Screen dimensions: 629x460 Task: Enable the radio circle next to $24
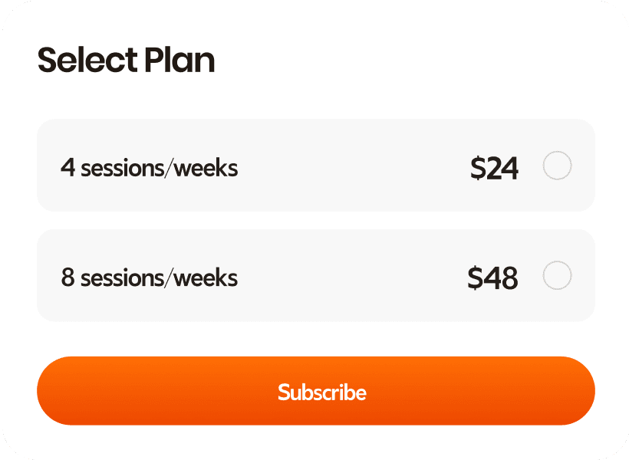coord(557,166)
